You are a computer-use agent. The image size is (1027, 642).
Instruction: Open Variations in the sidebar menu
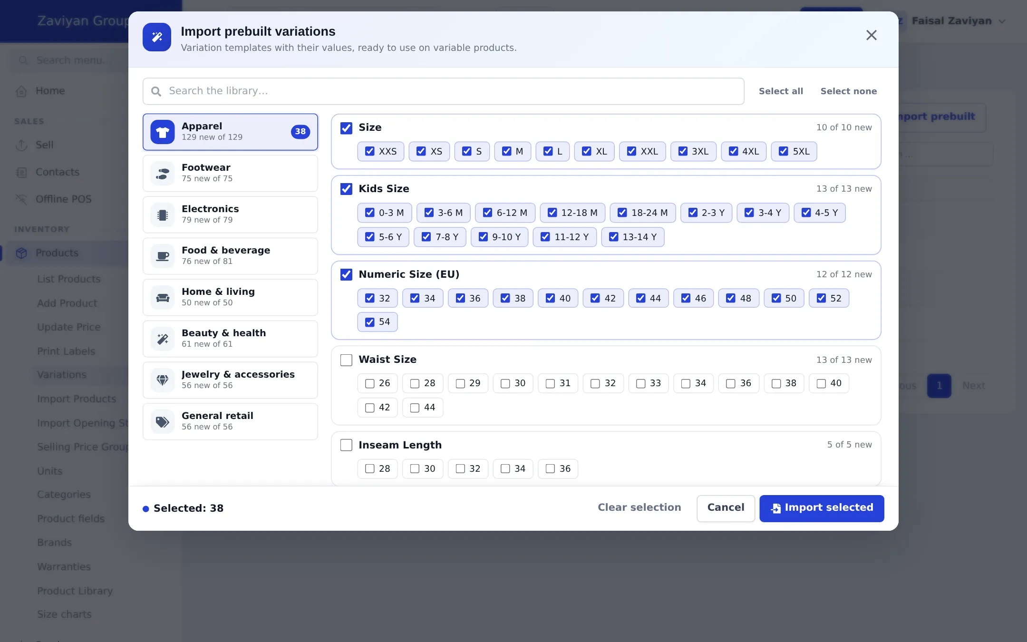pos(62,375)
